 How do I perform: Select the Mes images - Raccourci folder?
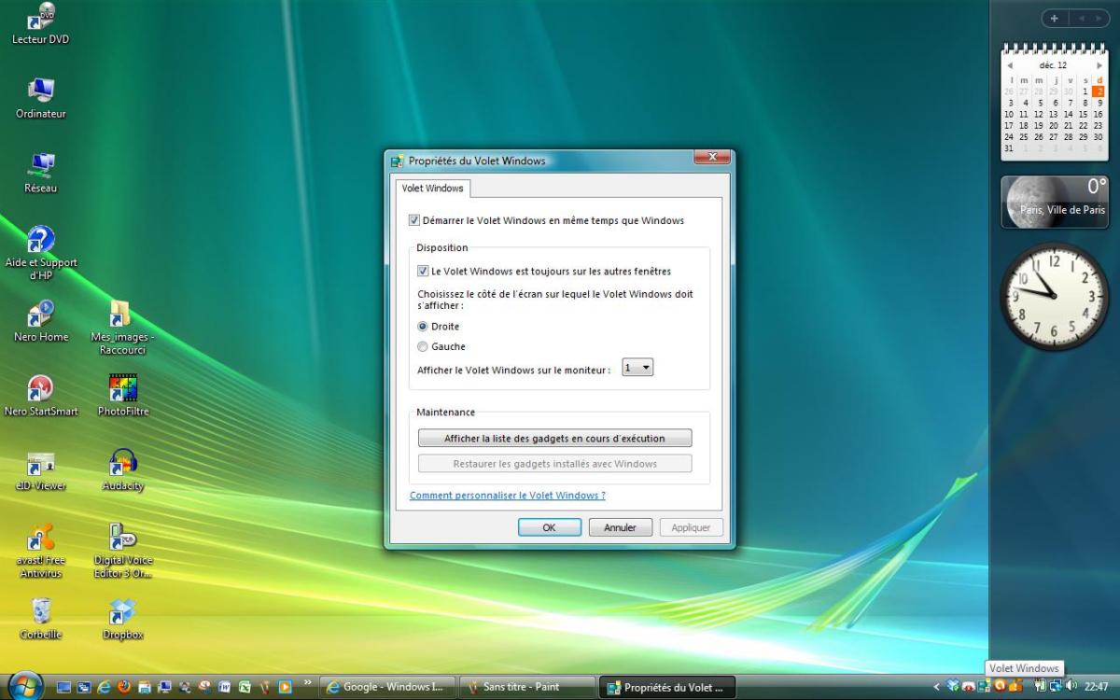click(121, 328)
